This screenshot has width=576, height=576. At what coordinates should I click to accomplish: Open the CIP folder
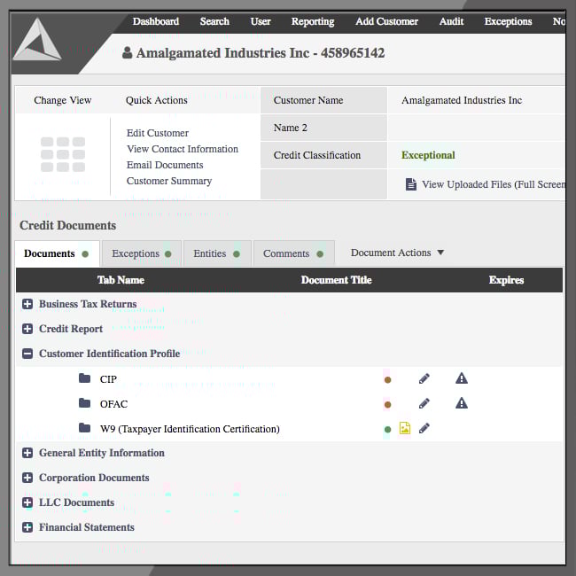85,378
